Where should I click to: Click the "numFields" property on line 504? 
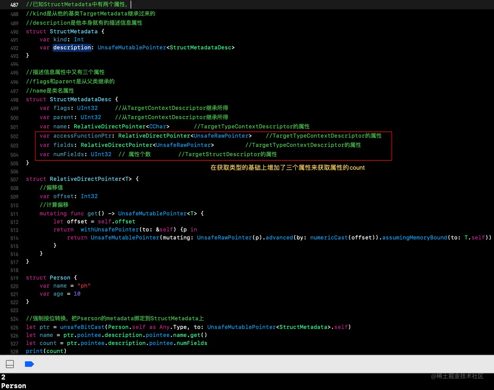[69, 154]
